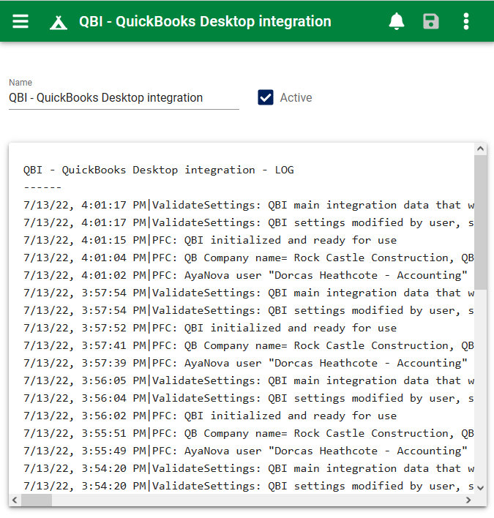Click the 'Name' field label

pos(20,82)
